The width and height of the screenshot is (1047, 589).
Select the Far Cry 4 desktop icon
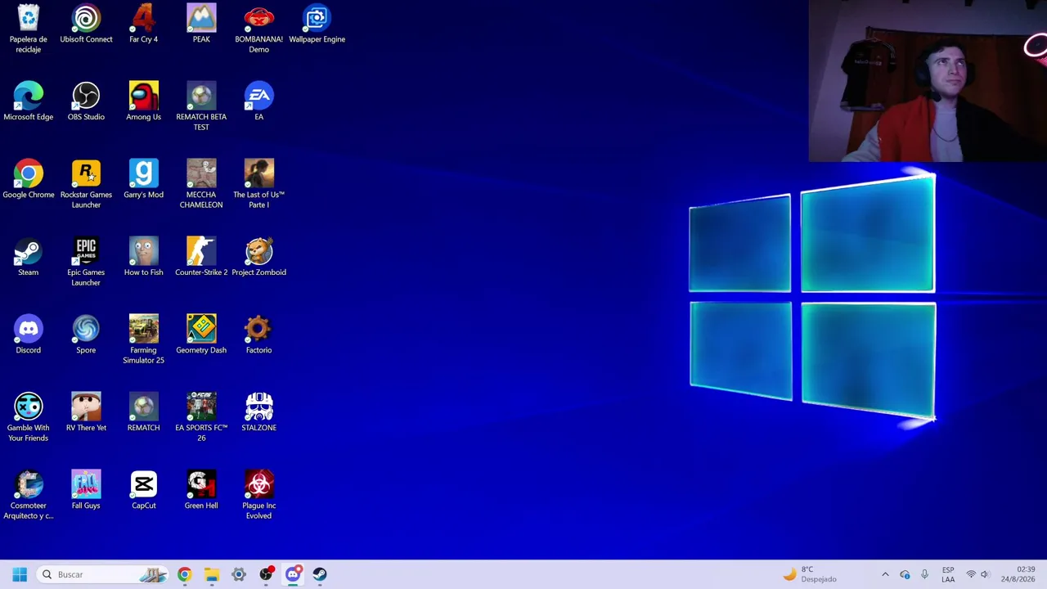coord(143,25)
